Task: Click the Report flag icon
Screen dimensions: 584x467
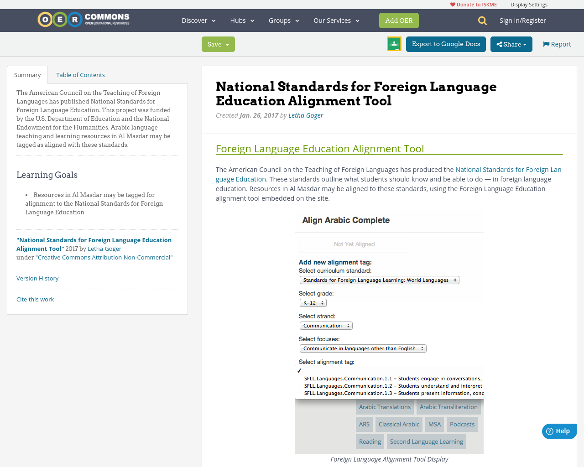Action: point(546,43)
